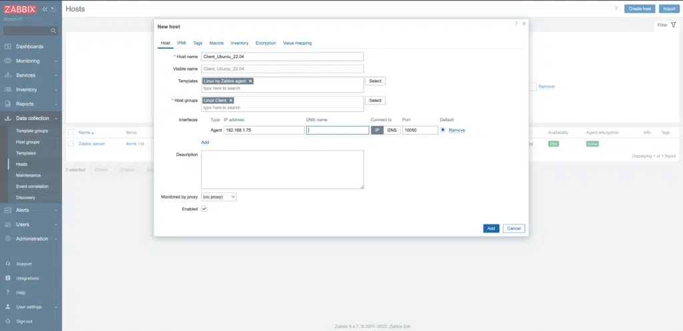Switch to the Encryption tab

click(x=265, y=43)
